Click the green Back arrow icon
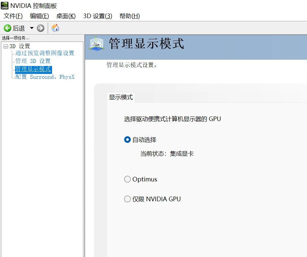Viewport: 307px width, 257px height. (8, 28)
